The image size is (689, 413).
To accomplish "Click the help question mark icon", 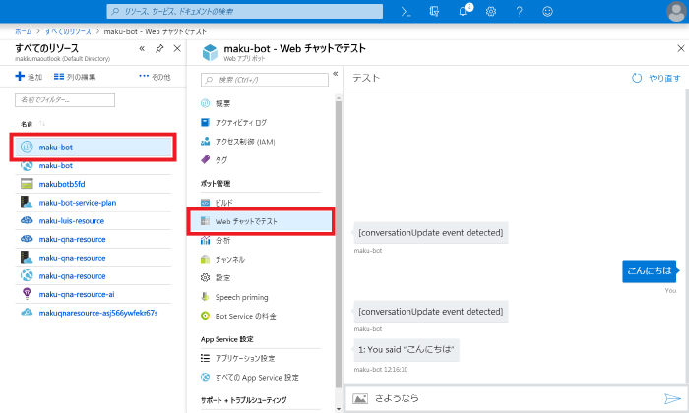I will tap(519, 11).
